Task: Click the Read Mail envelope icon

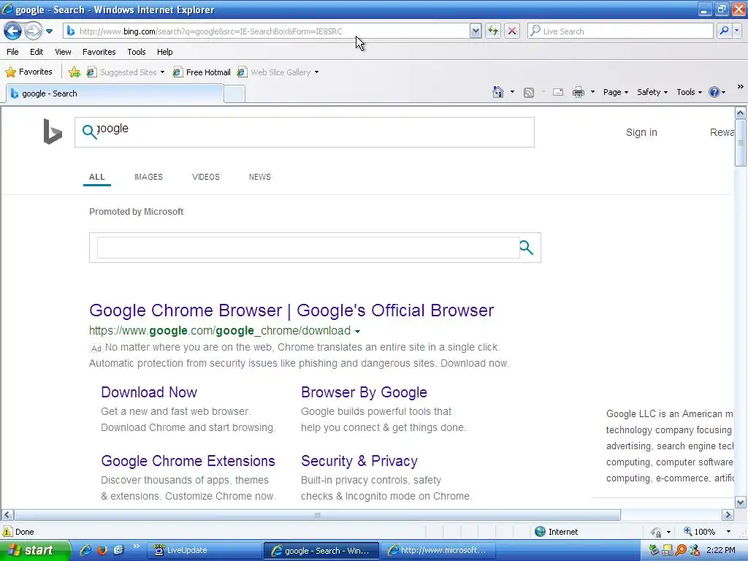Action: tap(558, 92)
